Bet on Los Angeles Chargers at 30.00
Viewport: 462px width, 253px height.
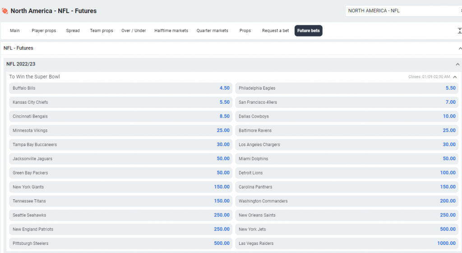click(347, 145)
